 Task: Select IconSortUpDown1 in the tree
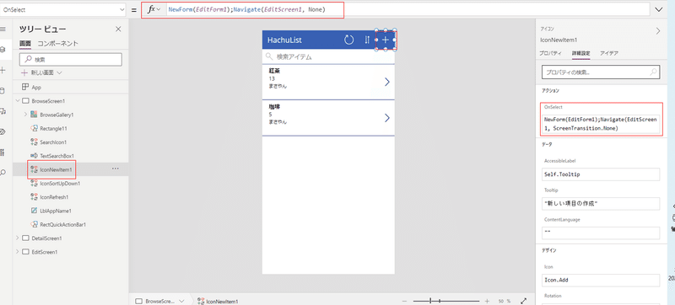(x=60, y=184)
